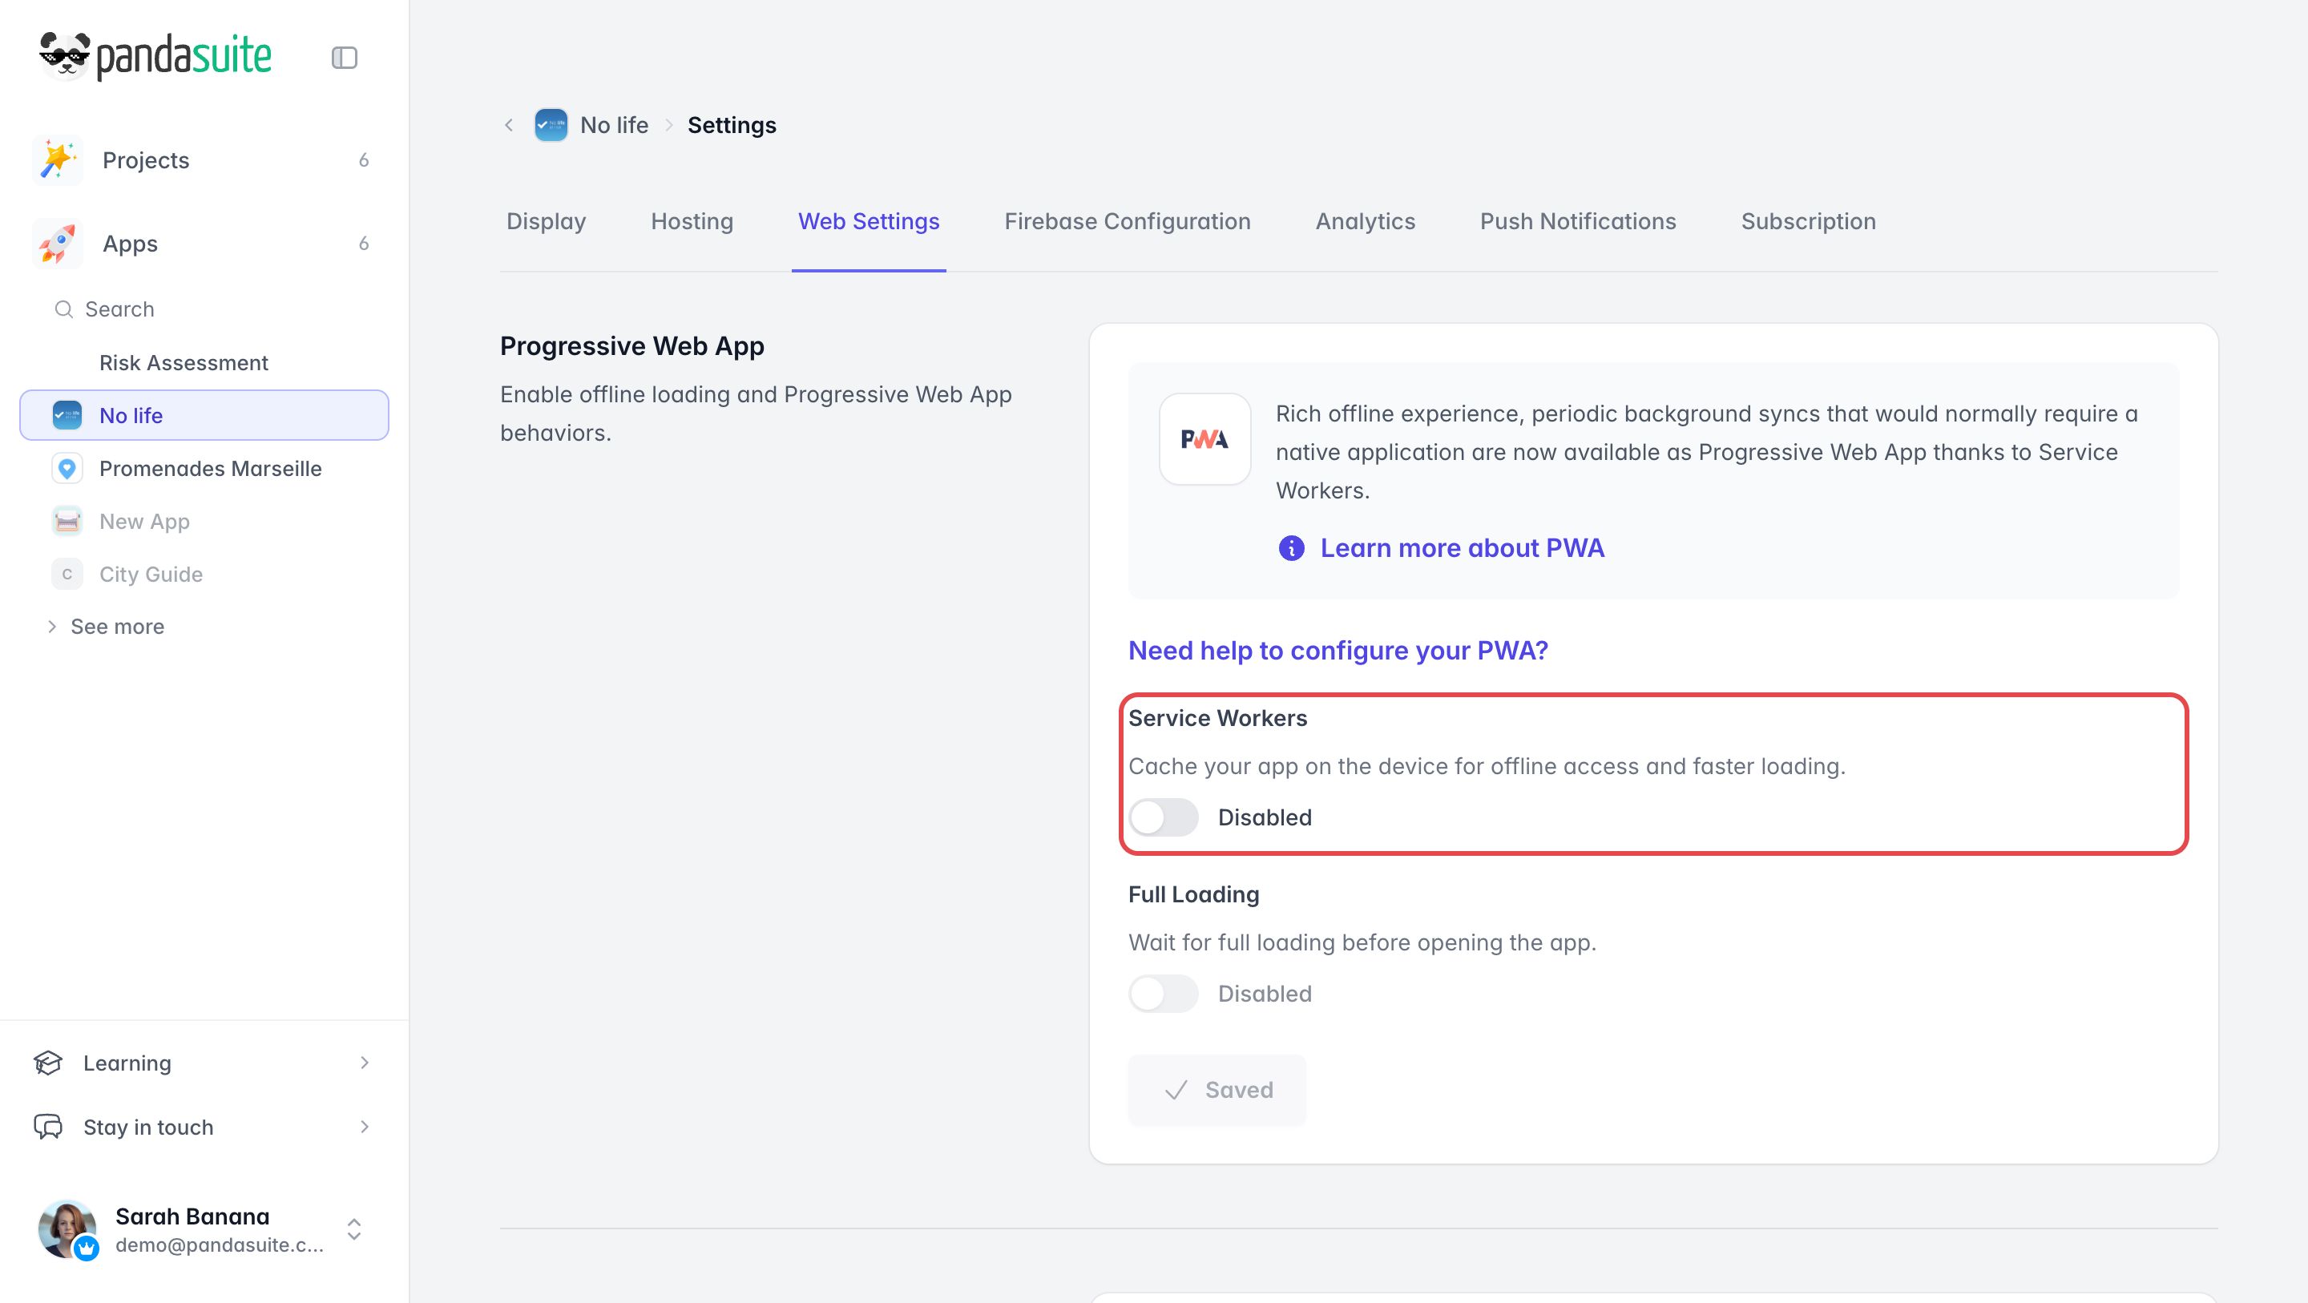Screen dimensions: 2308x1303
Task: Click the Search field in the Apps list
Action: 204,309
